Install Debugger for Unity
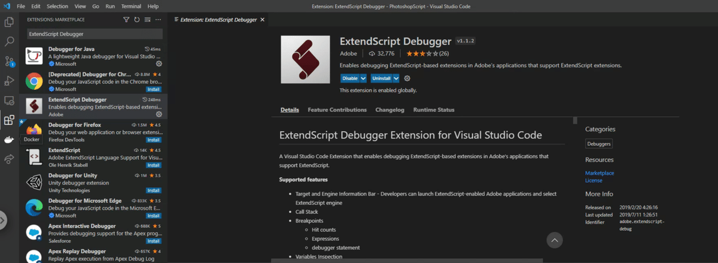The height and width of the screenshot is (263, 718). point(153,190)
